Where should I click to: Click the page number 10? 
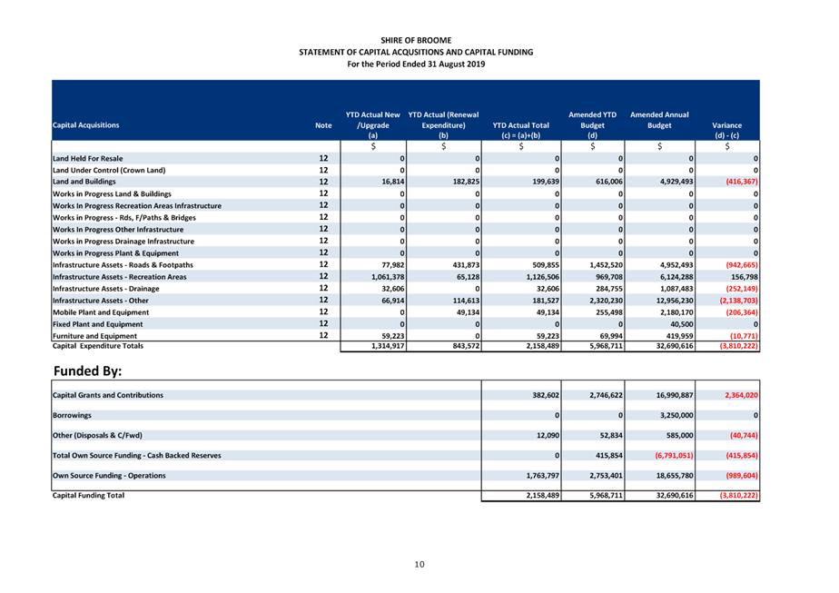pyautogui.click(x=419, y=564)
